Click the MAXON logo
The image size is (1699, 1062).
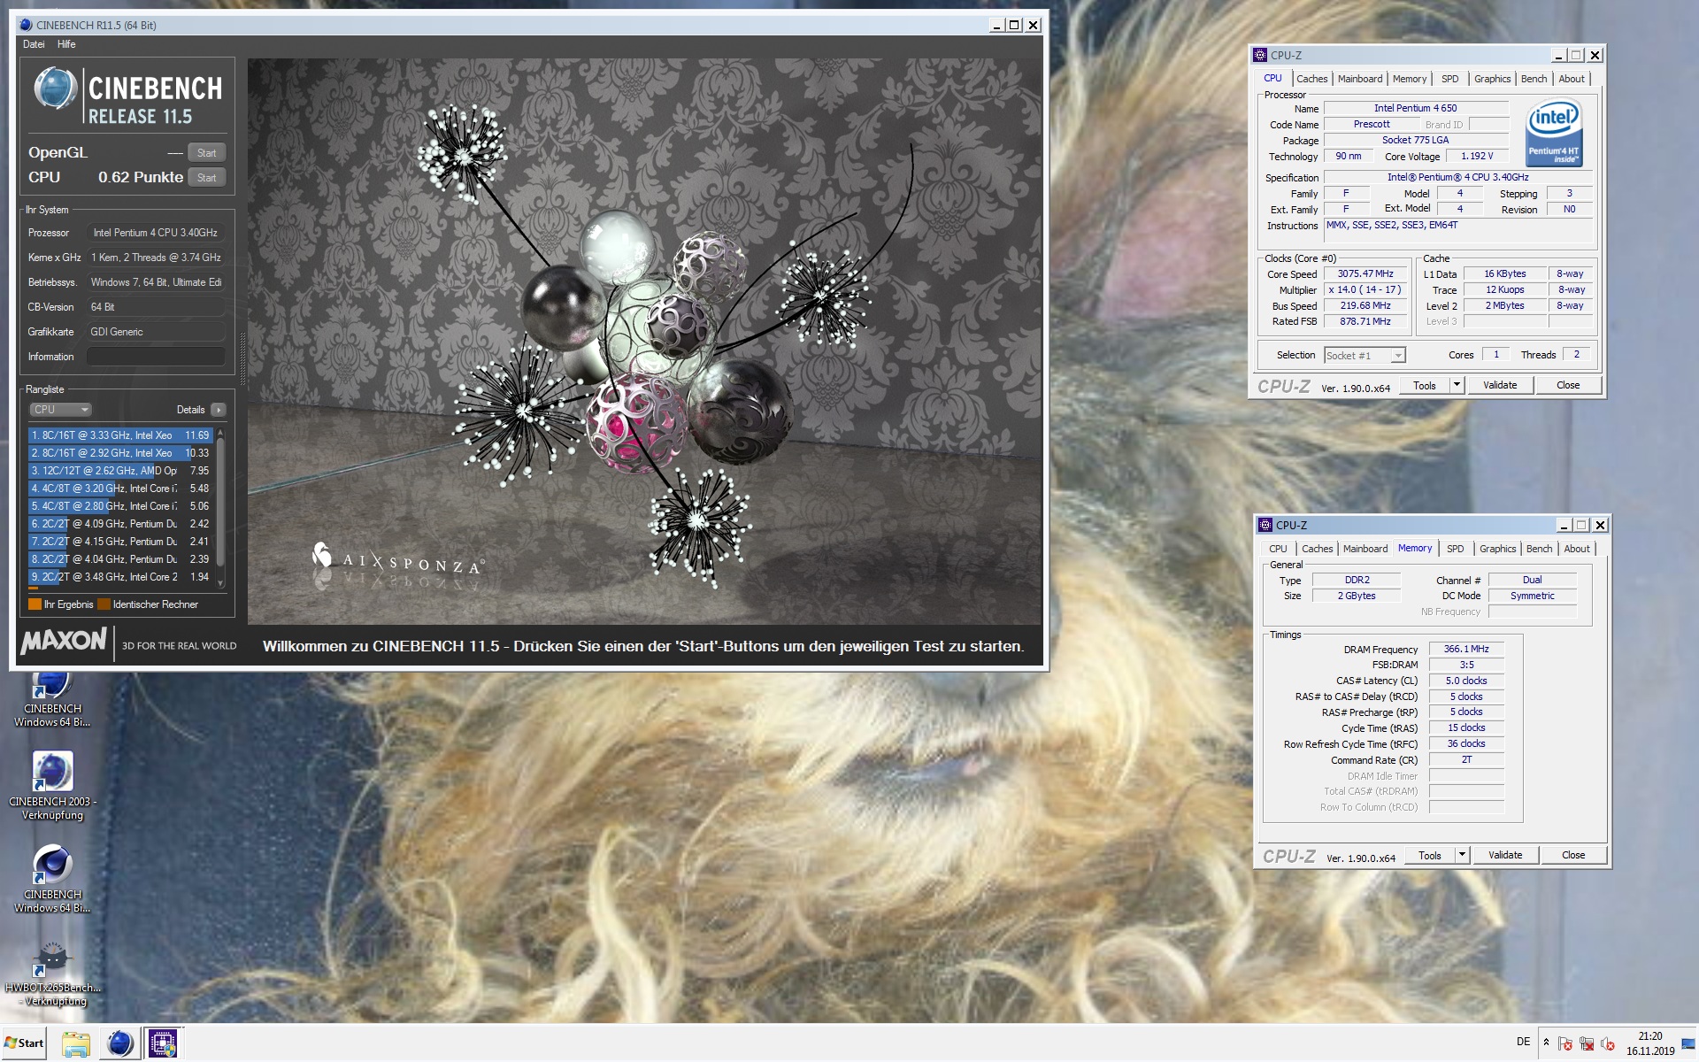[x=64, y=640]
